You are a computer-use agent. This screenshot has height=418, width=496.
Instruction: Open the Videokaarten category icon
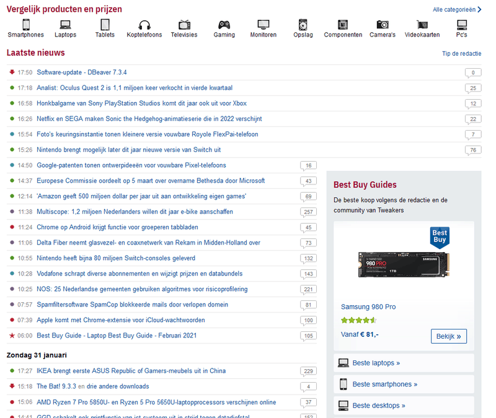(422, 25)
